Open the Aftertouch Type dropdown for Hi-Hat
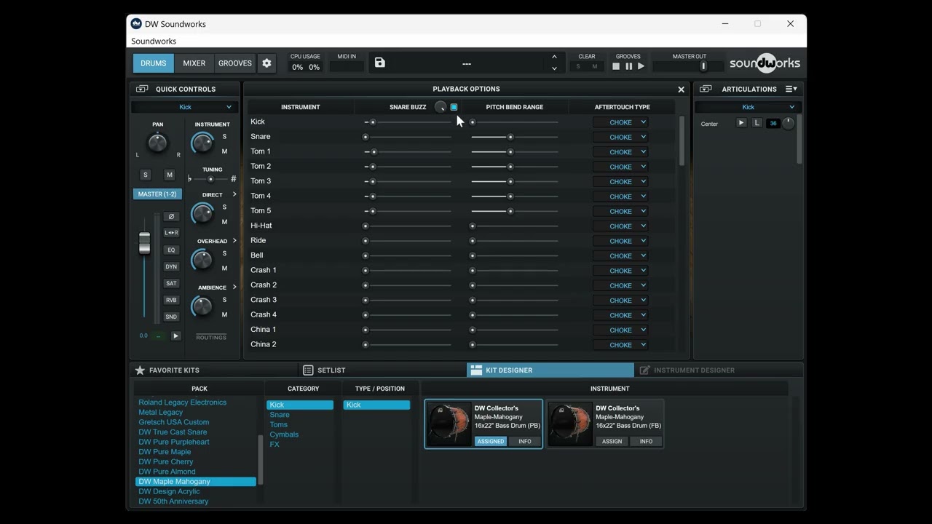This screenshot has height=524, width=932. 620,226
